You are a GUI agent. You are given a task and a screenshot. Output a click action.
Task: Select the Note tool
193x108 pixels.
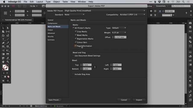pyautogui.click(x=3, y=58)
